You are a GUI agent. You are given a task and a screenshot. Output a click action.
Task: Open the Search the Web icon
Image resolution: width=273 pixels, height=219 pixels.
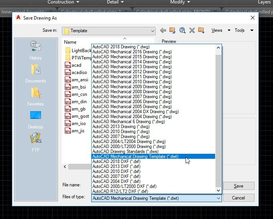[x=182, y=30]
